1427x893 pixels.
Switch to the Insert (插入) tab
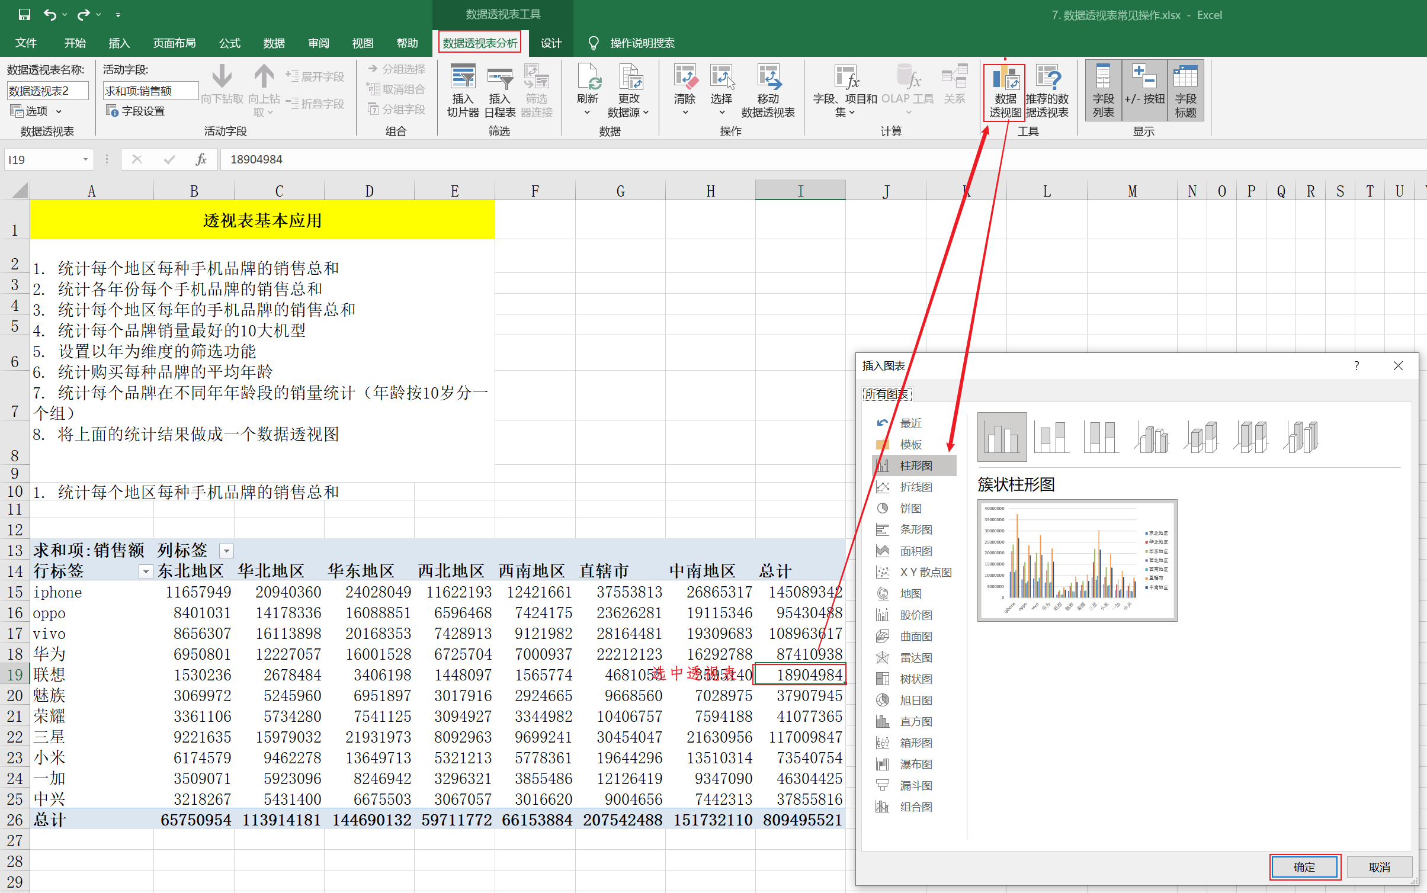click(119, 43)
